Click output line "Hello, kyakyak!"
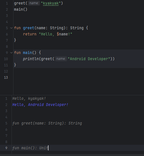 [29, 99]
